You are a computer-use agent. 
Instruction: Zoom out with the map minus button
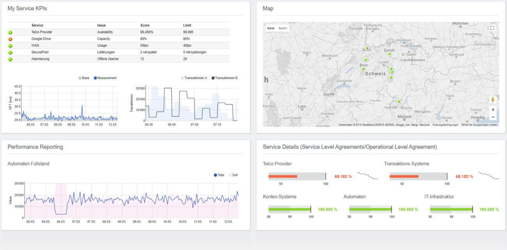click(493, 117)
